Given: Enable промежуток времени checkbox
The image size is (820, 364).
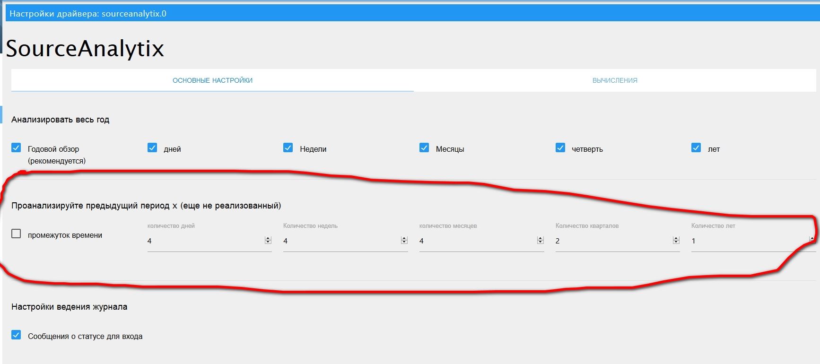Looking at the screenshot, I should click(16, 234).
